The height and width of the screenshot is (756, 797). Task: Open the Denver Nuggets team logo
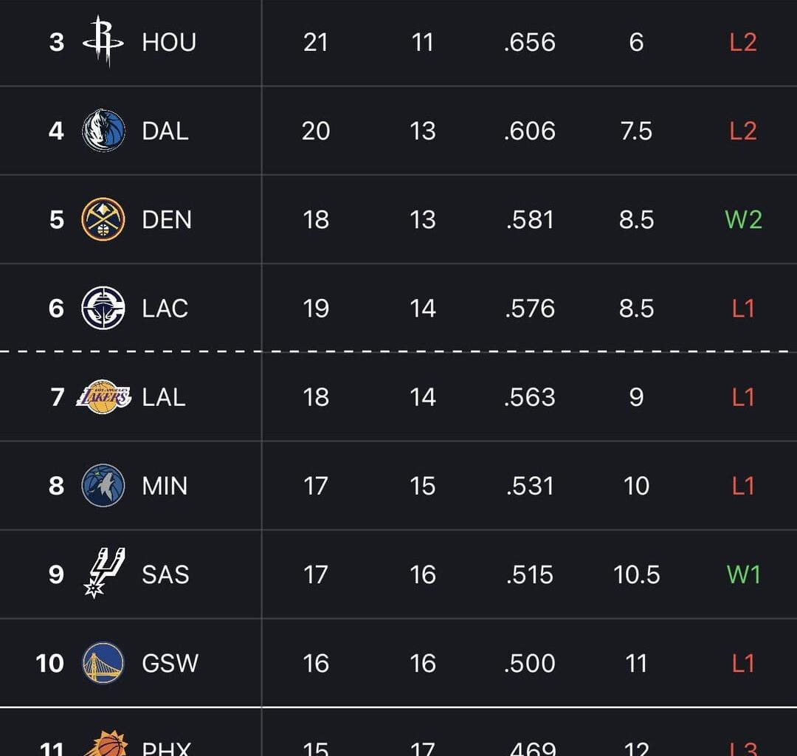(x=102, y=219)
